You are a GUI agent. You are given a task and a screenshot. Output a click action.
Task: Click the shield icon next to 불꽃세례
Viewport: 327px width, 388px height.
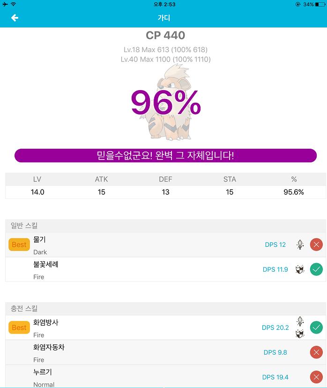[300, 269]
